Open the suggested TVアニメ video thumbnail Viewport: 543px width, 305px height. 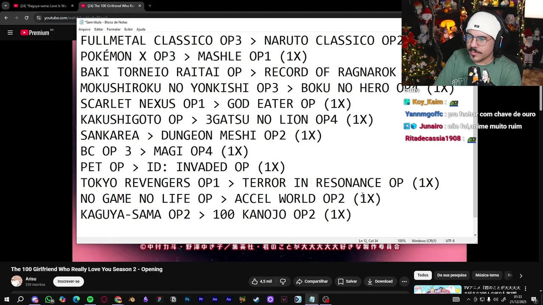pyautogui.click(x=437, y=290)
